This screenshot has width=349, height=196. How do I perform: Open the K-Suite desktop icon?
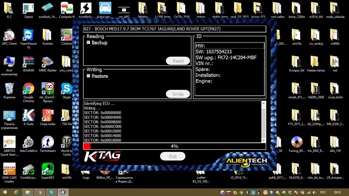tap(28, 117)
